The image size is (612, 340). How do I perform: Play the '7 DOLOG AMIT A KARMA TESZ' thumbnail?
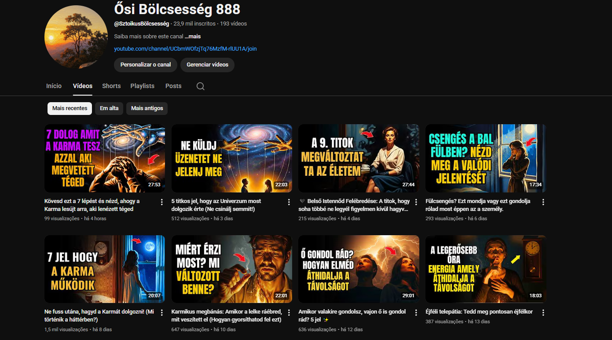(105, 158)
